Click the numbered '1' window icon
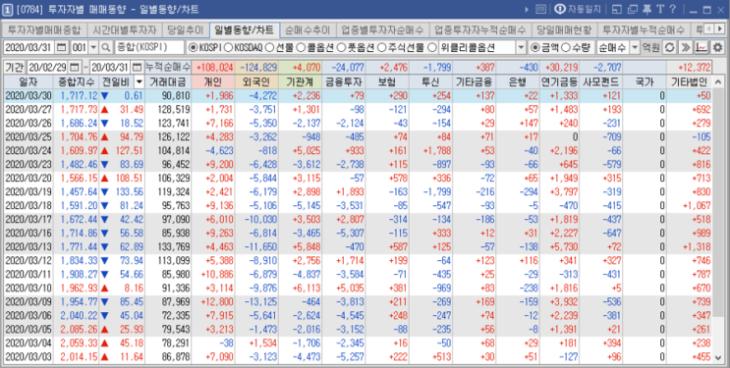730x368 pixels. tap(8, 9)
